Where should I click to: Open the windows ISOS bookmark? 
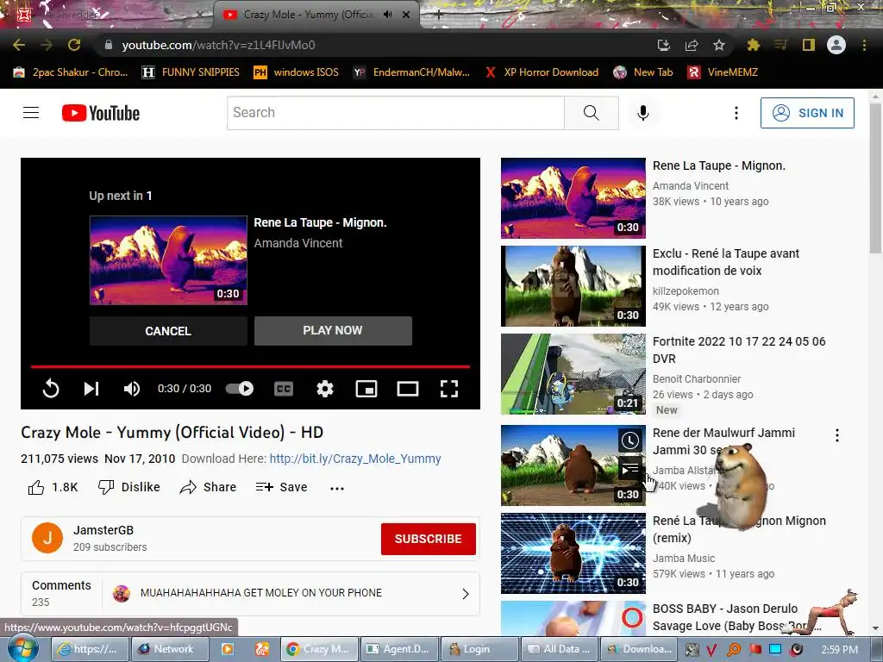click(297, 72)
